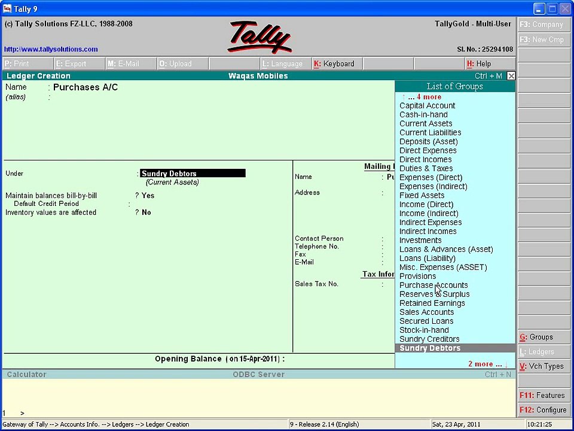Open L: Ledgers side button
574x431 pixels.
pos(545,351)
